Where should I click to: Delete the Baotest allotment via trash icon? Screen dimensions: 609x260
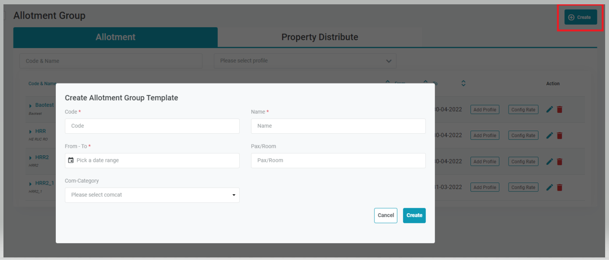[560, 109]
